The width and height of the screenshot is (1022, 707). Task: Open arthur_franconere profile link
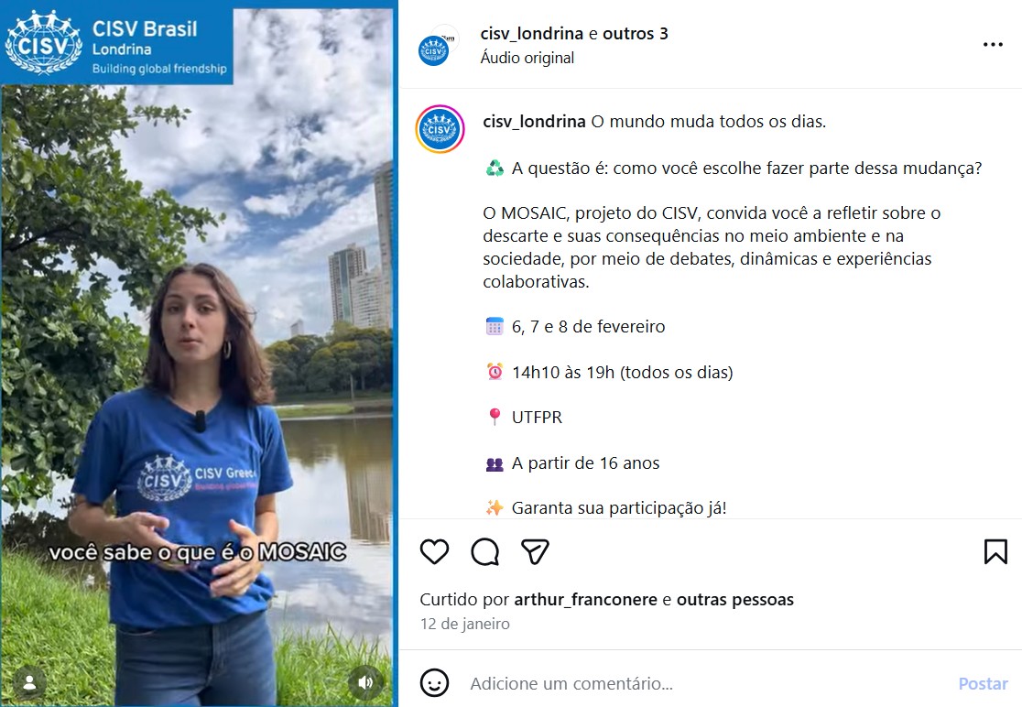point(585,600)
